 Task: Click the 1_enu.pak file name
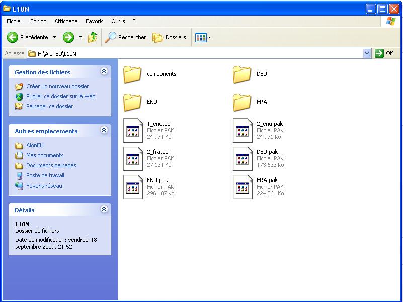pyautogui.click(x=160, y=124)
